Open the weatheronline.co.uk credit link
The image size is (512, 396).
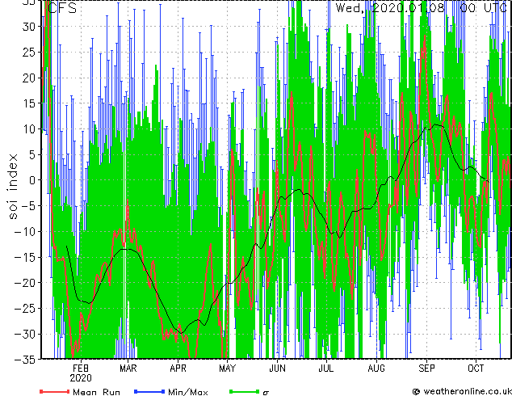[462, 391]
